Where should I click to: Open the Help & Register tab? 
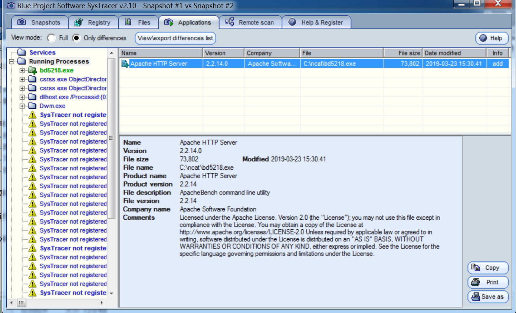(x=316, y=22)
